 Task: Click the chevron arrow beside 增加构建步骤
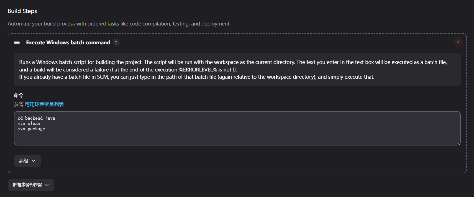tap(47, 185)
